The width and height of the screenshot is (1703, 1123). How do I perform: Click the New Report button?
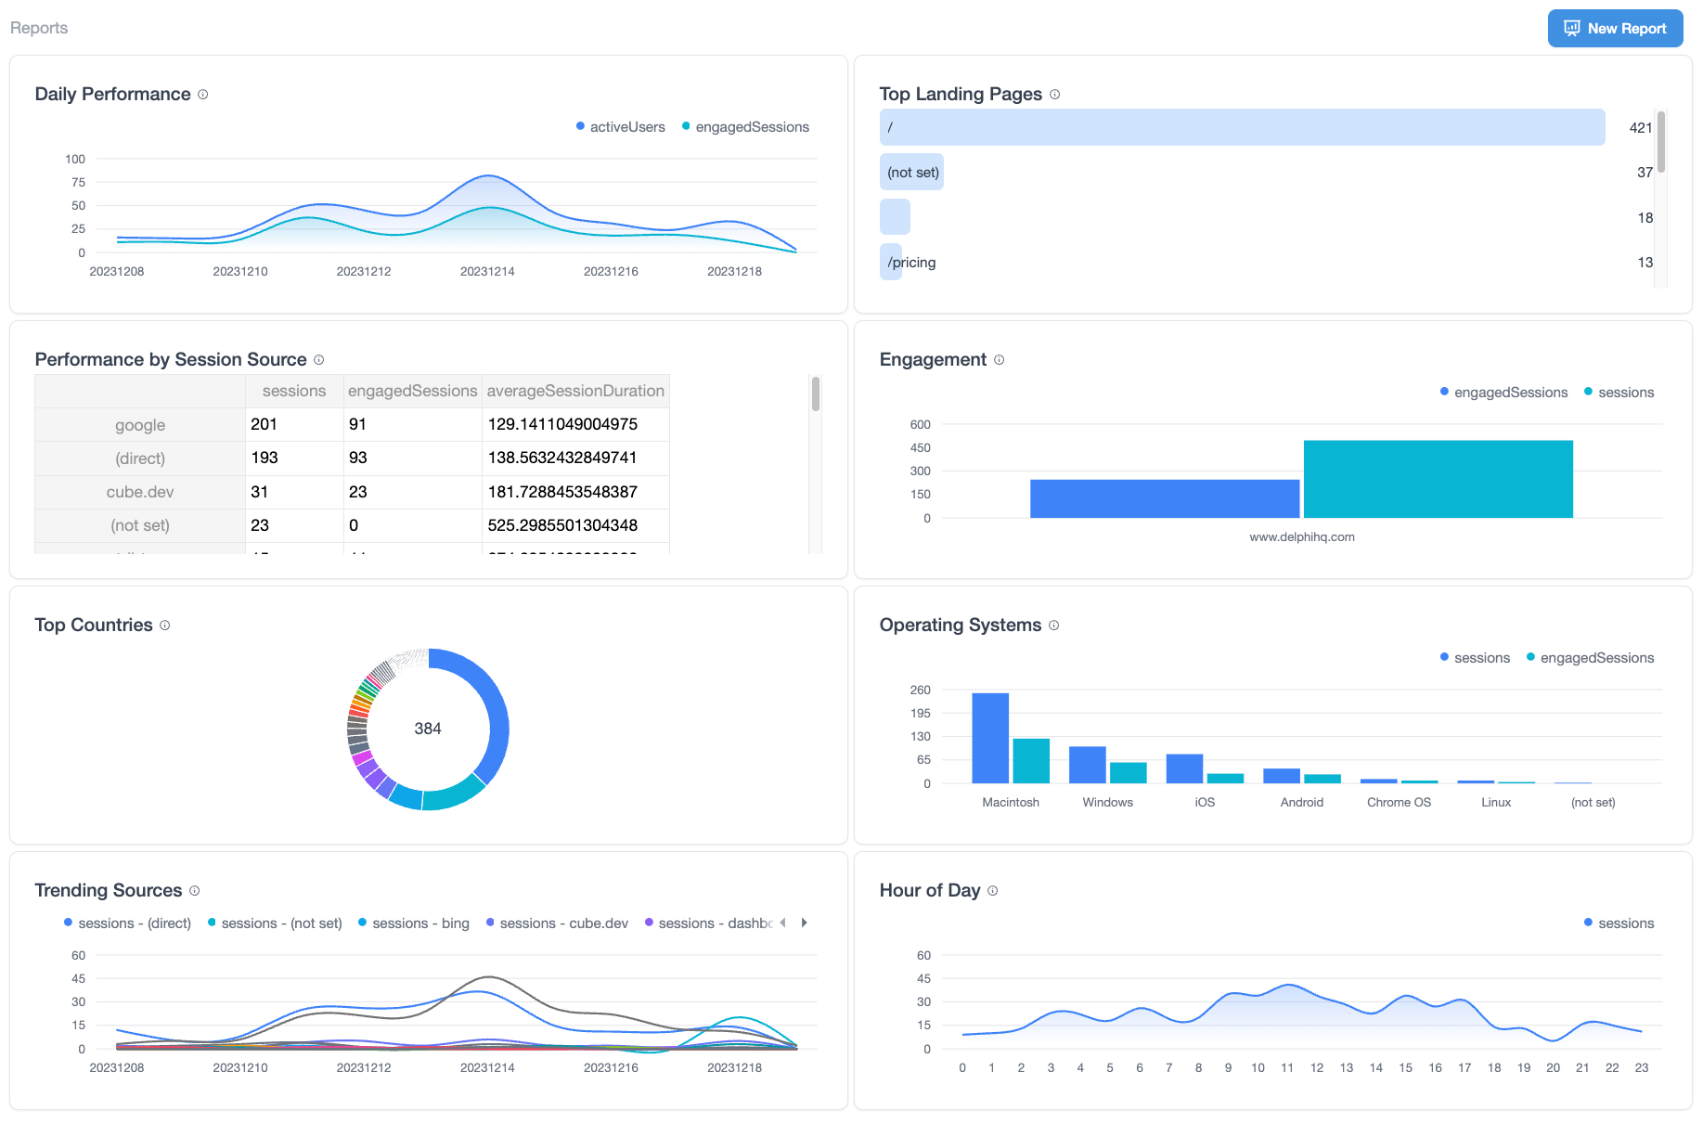1615,29
